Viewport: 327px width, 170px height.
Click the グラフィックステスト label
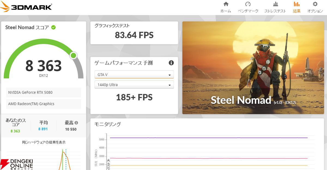tap(112, 26)
